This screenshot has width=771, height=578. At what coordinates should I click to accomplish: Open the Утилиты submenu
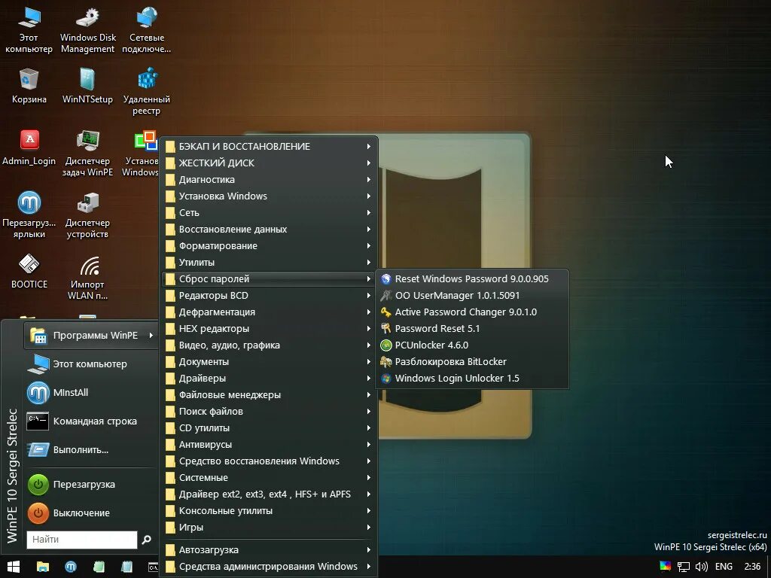click(x=269, y=263)
